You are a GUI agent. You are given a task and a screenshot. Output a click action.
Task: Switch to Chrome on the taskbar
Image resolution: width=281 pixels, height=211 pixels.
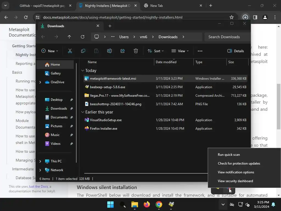pyautogui.click(x=159, y=204)
